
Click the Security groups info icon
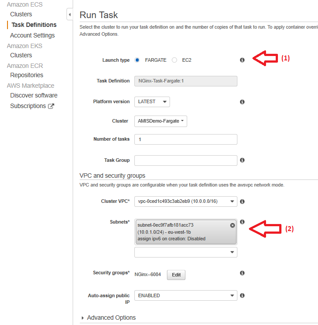coord(242,273)
